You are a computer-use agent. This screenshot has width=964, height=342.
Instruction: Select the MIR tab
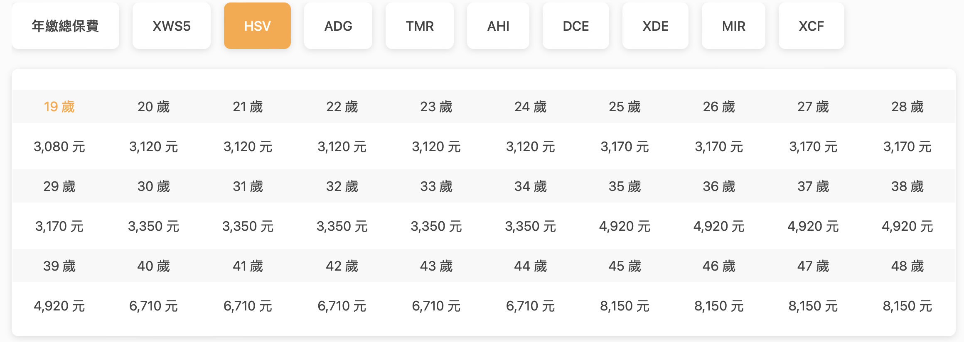(x=733, y=26)
